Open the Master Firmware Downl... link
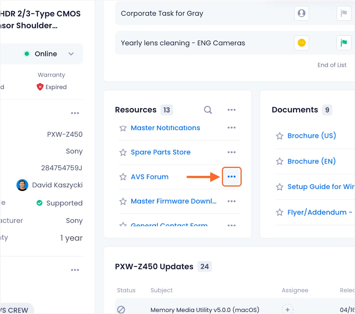Screen dimensions: 355x314 [x=174, y=201]
